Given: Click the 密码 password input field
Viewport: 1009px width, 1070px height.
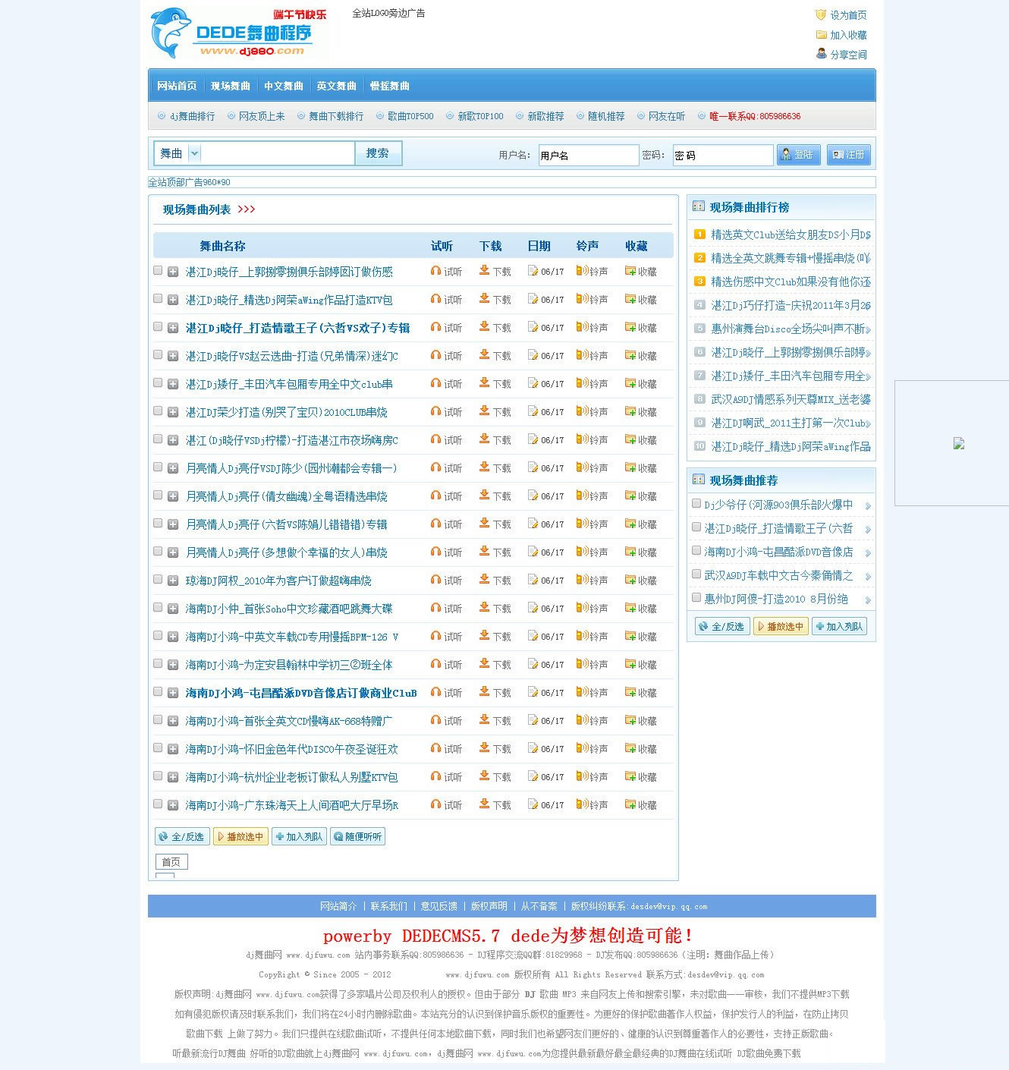Looking at the screenshot, I should point(722,155).
